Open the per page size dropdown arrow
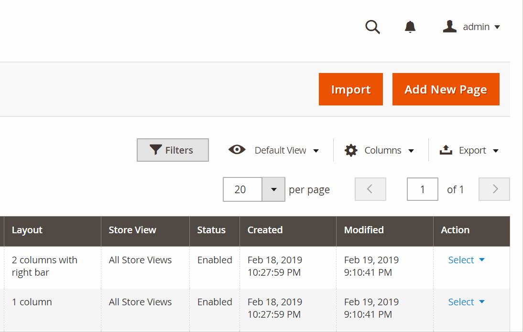The height and width of the screenshot is (332, 523). coord(273,189)
